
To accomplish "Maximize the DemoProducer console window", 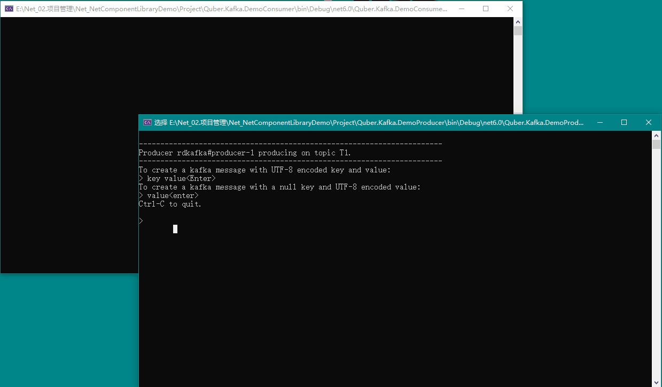I will point(624,123).
